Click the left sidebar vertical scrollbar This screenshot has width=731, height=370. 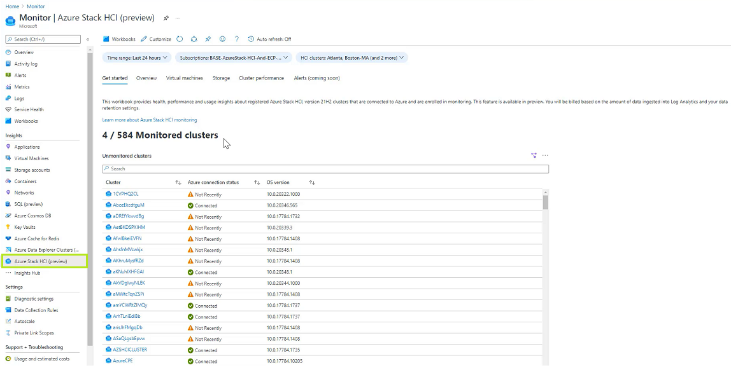[90, 200]
